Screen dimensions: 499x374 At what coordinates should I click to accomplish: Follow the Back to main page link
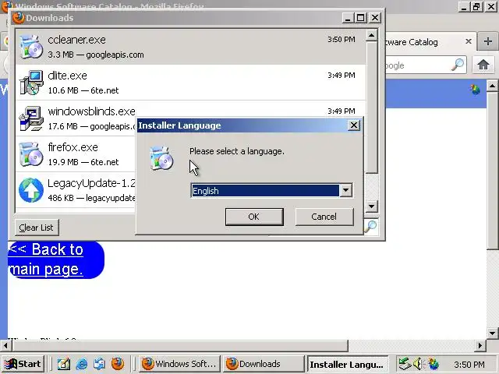tap(47, 259)
